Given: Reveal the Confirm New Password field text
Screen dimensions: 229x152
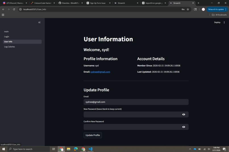Looking at the screenshot, I should point(184,127).
